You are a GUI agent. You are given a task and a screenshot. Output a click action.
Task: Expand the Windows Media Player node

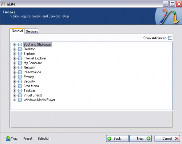click(x=15, y=100)
